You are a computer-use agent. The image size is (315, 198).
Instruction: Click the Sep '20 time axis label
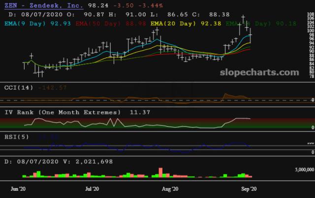(x=249, y=189)
